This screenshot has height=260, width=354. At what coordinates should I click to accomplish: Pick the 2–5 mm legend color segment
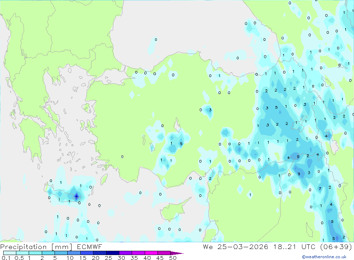48,253
